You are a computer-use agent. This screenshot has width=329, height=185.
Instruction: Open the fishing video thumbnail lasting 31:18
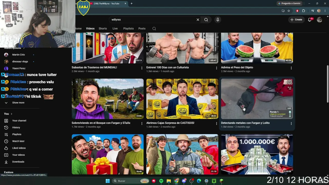click(x=182, y=154)
